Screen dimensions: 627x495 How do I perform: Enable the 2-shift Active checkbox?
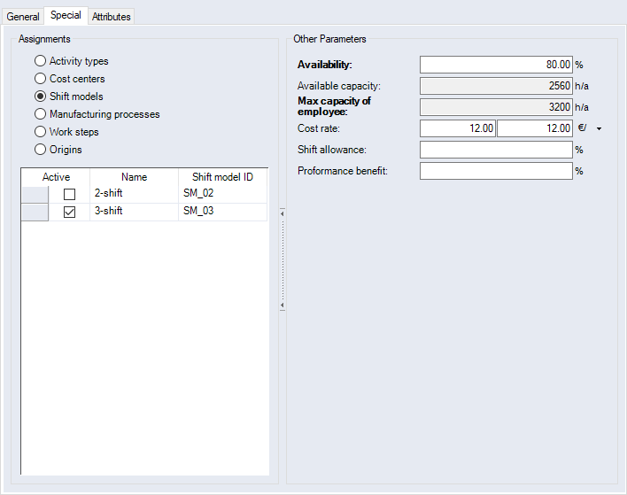(69, 194)
